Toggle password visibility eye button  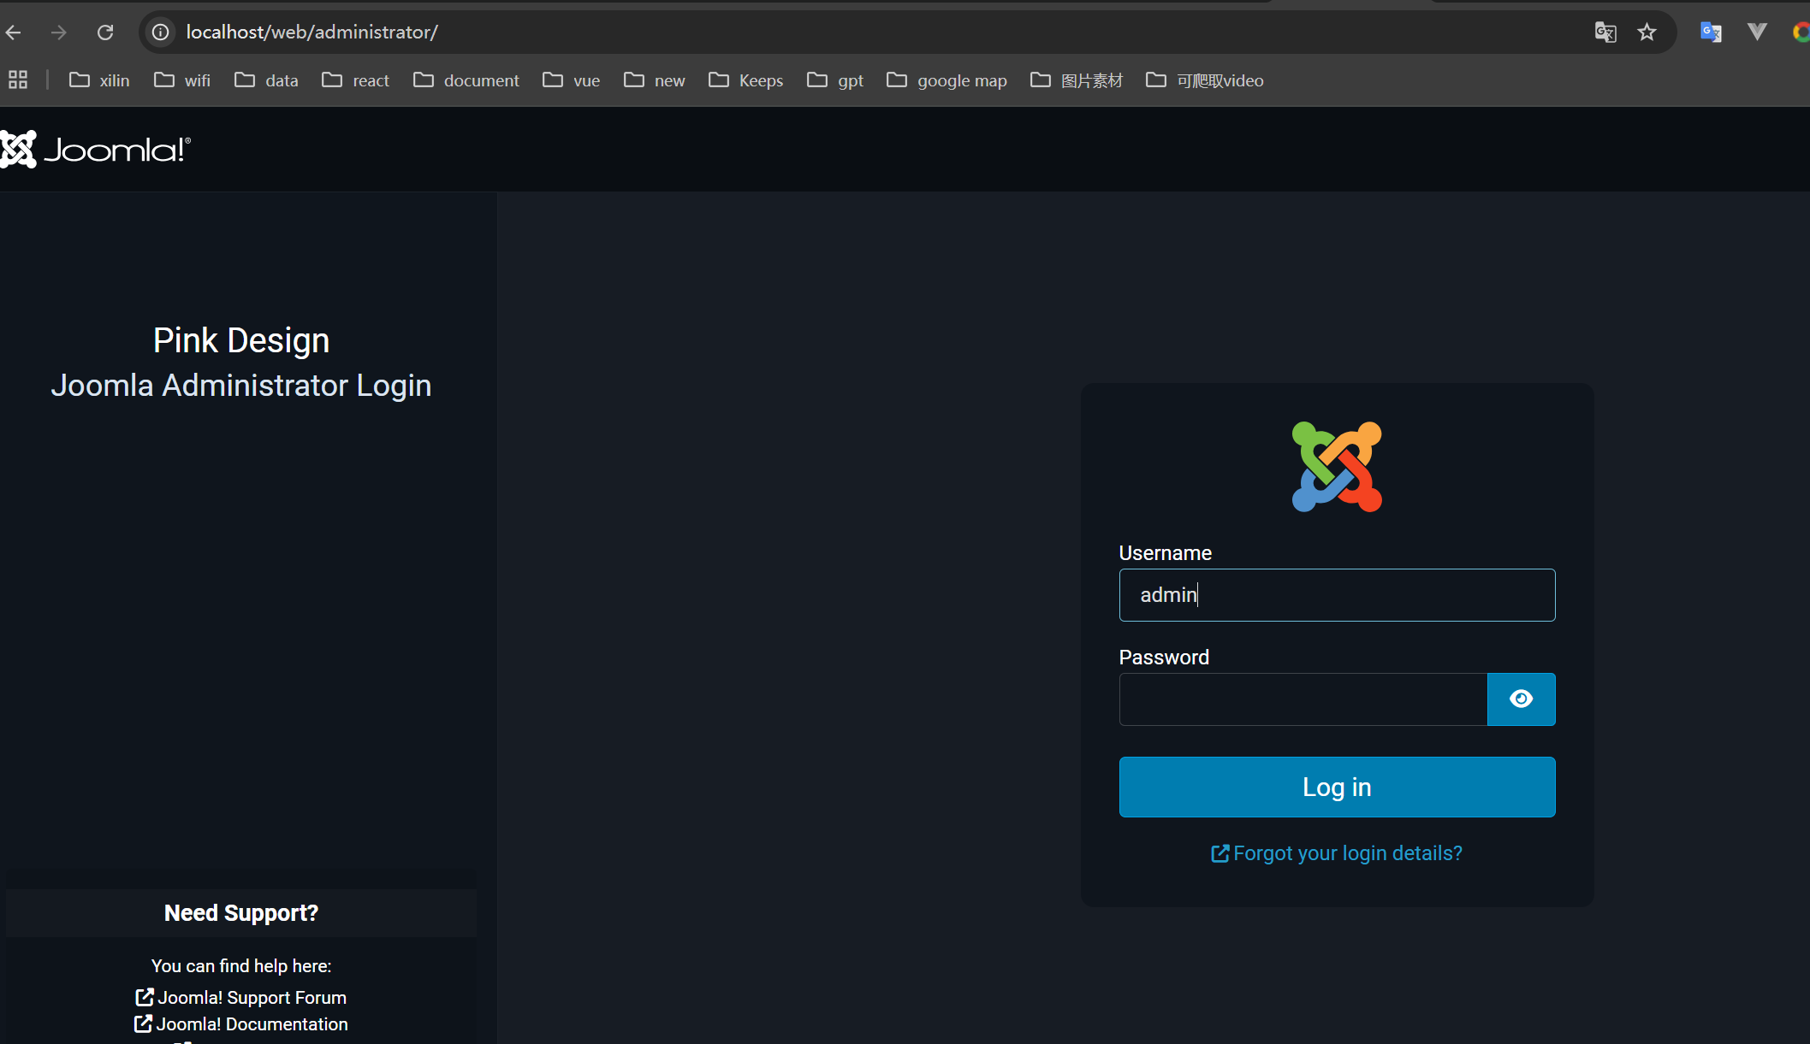click(1521, 699)
